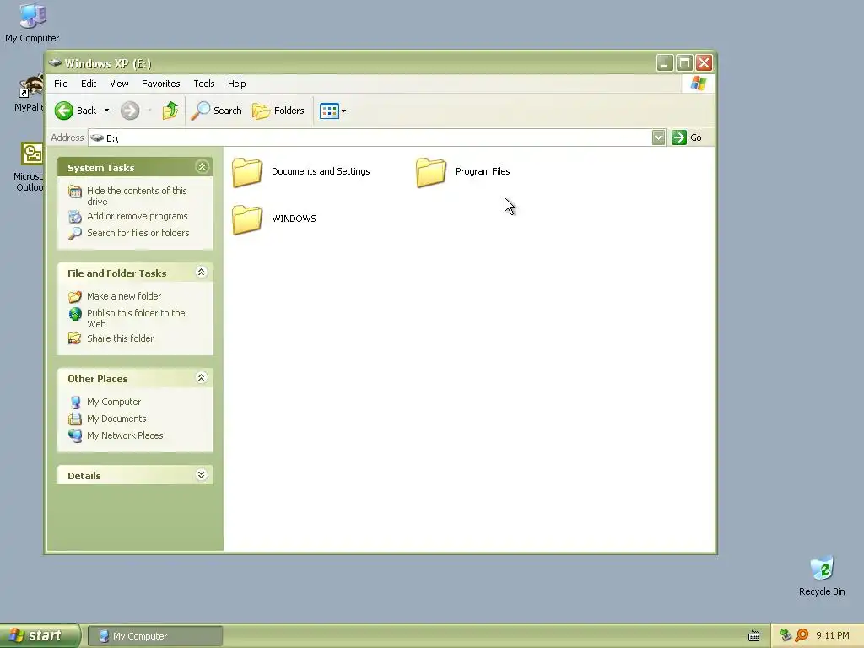Collapse the File and Folder Tasks panel
The image size is (864, 648).
point(202,273)
